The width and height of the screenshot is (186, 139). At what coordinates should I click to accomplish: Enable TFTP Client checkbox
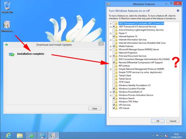coord(114,82)
